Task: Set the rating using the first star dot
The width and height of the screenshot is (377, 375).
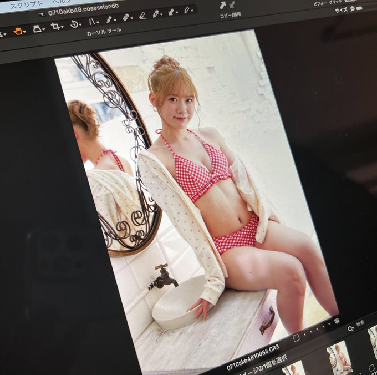Action: (304, 335)
